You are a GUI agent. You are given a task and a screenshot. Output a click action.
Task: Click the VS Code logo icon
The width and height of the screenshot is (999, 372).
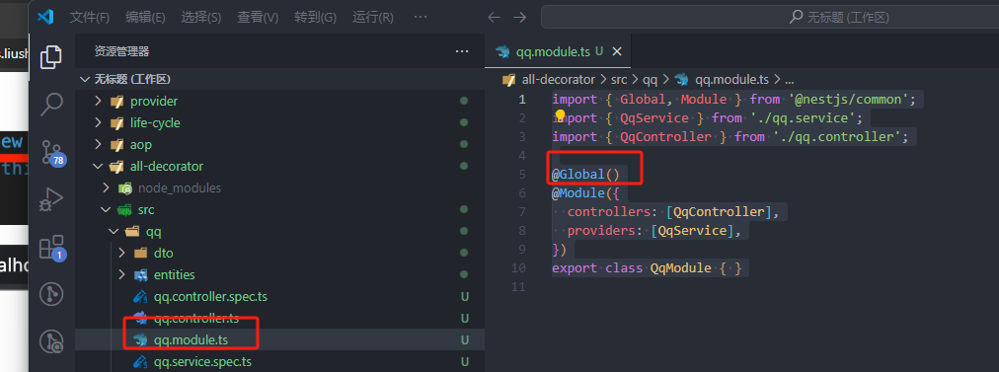(x=44, y=17)
